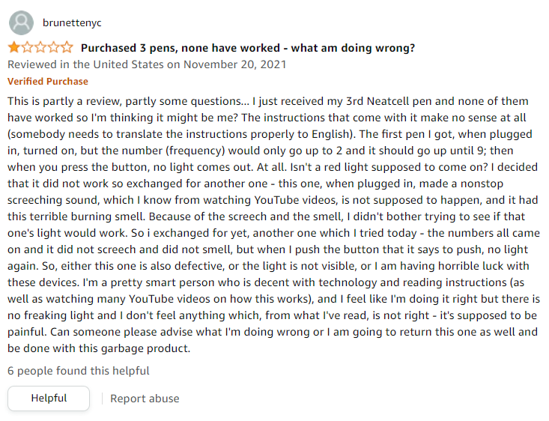549x421 pixels.
Task: Click the first filled orange star
Action: coord(13,48)
